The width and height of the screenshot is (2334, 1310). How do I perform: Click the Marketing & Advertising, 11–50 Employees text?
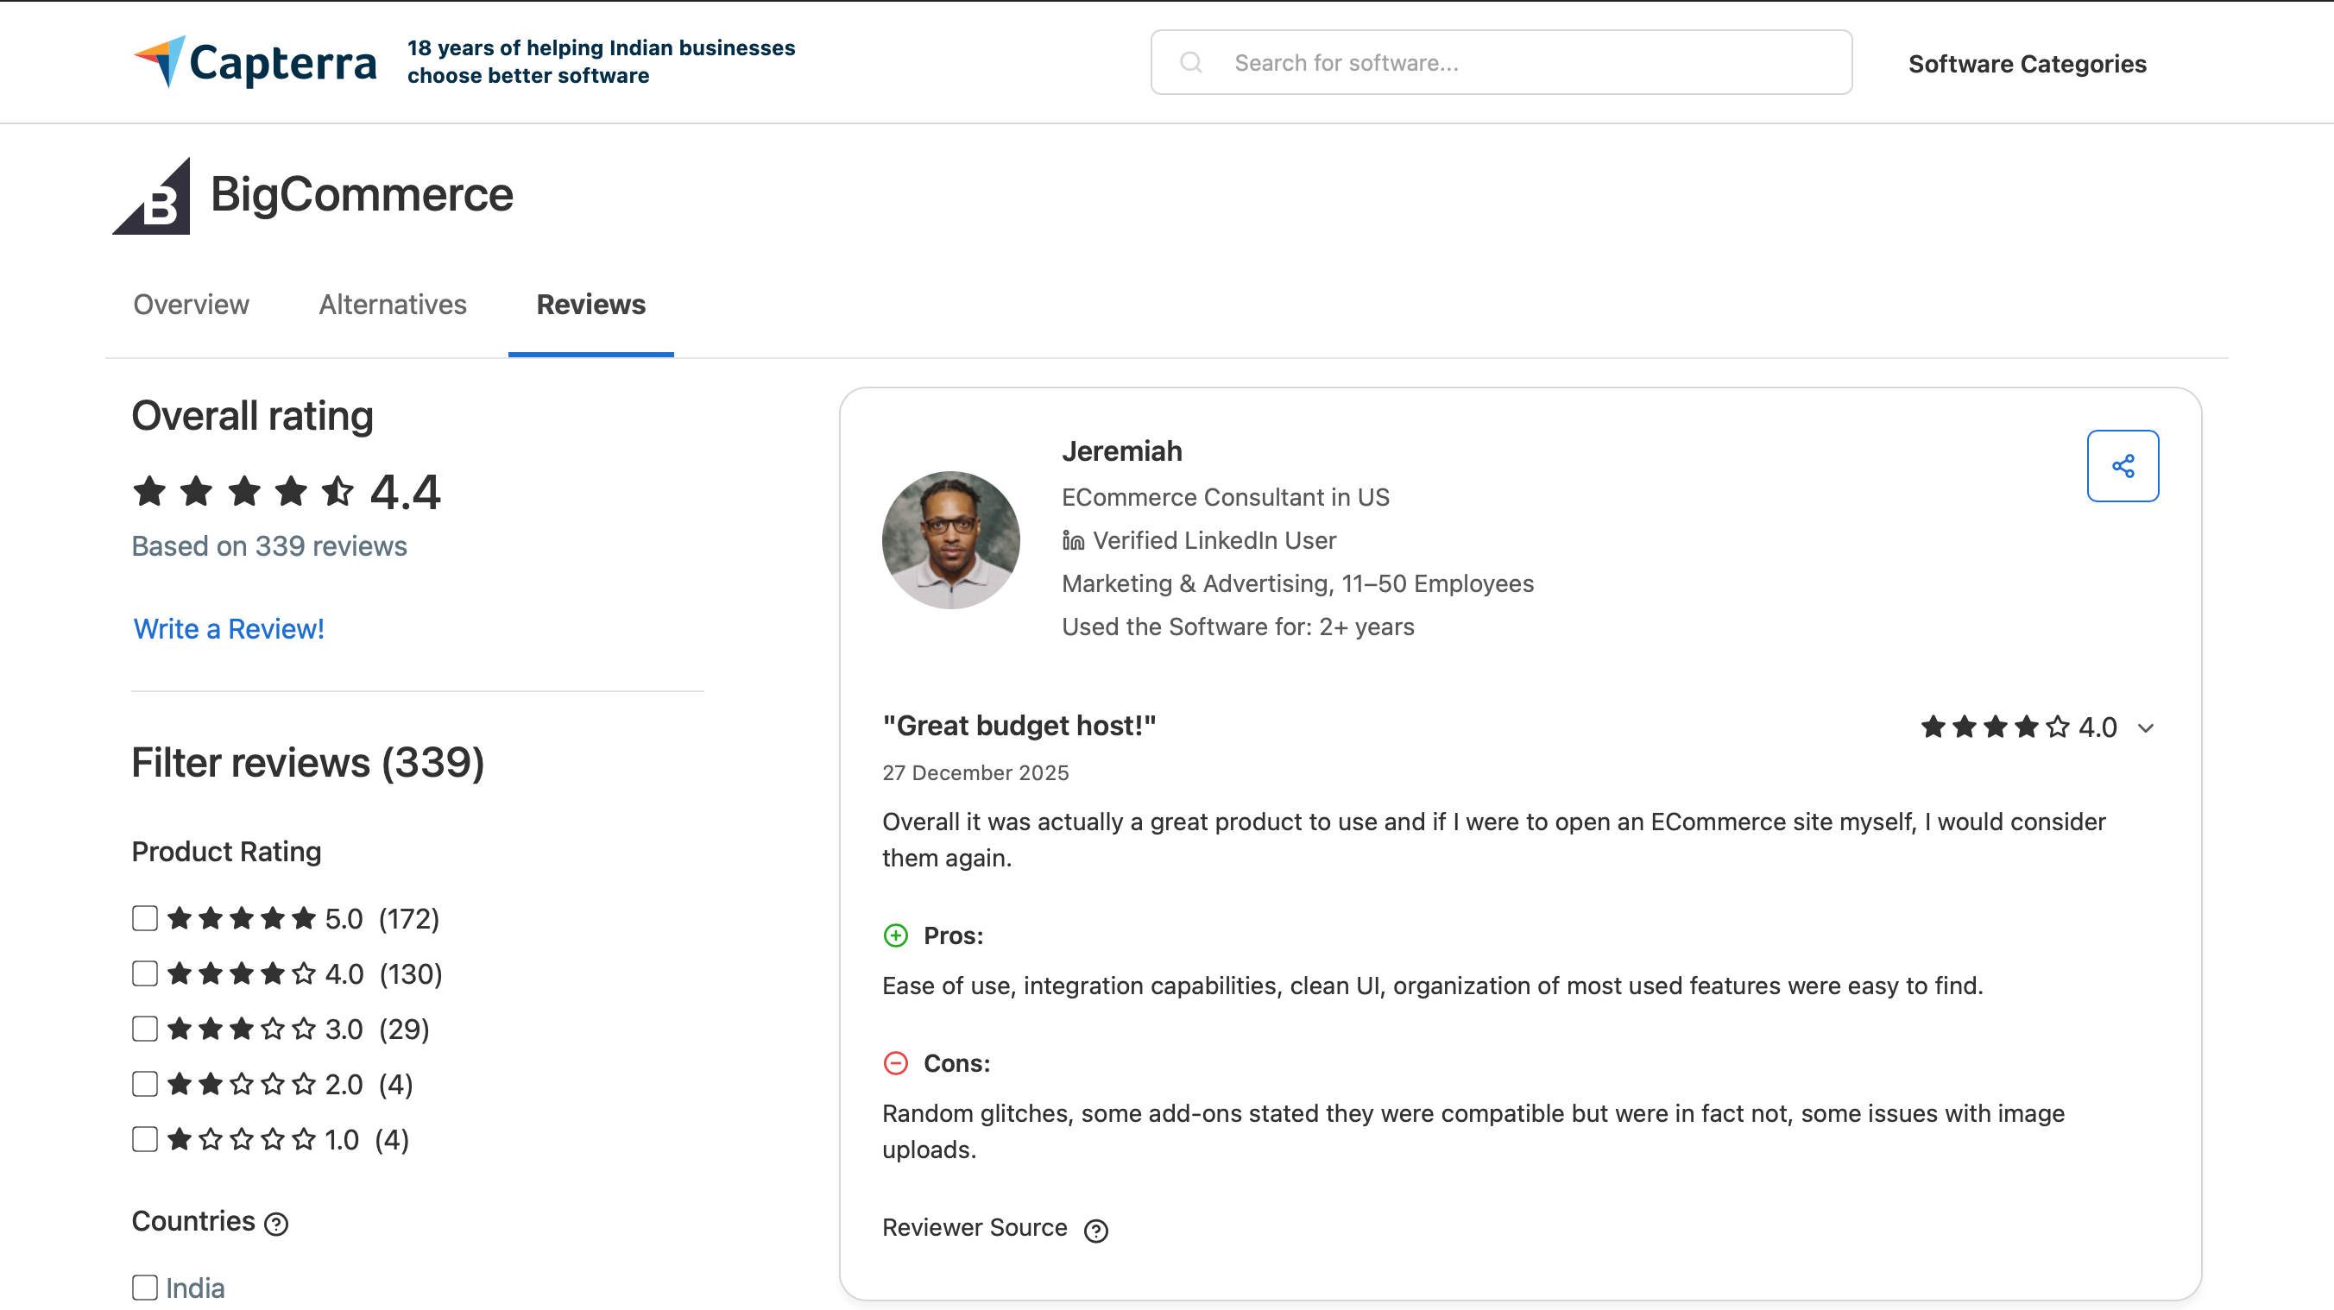tap(1297, 583)
